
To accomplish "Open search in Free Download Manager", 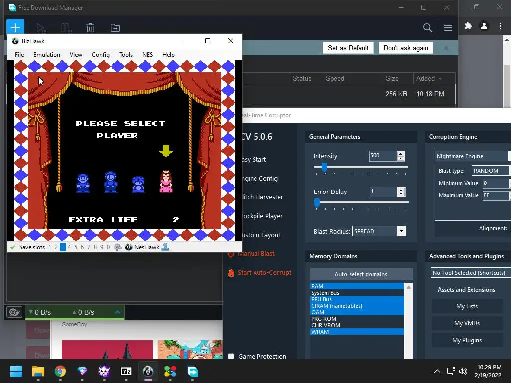I will pos(427,28).
